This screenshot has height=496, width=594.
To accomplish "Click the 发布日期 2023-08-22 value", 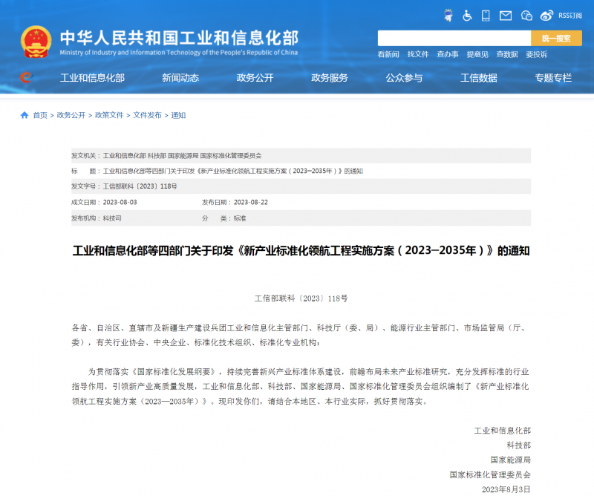I will click(251, 203).
